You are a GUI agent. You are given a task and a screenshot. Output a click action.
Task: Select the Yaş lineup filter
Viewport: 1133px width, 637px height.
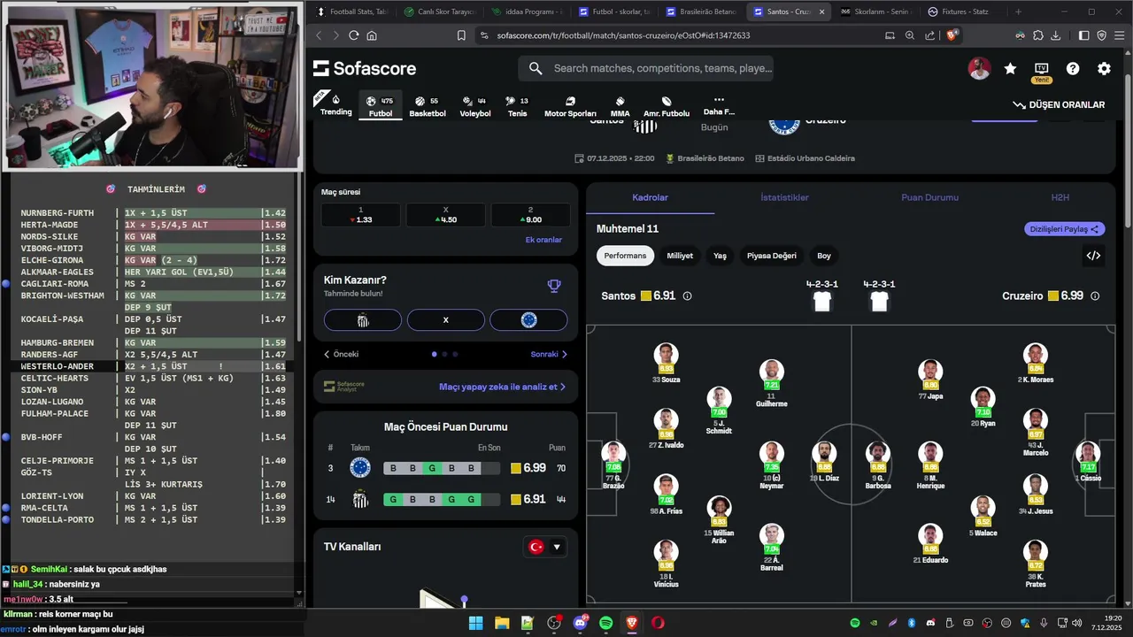click(x=720, y=256)
